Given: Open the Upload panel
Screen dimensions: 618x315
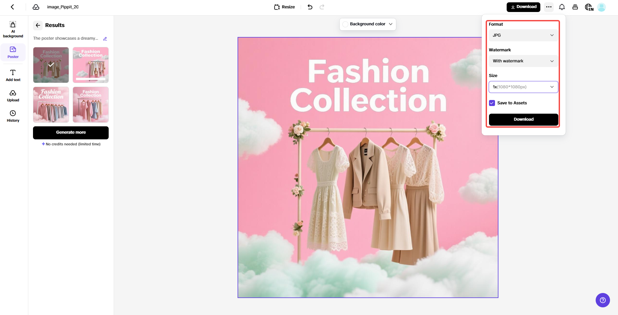Looking at the screenshot, I should point(13,96).
